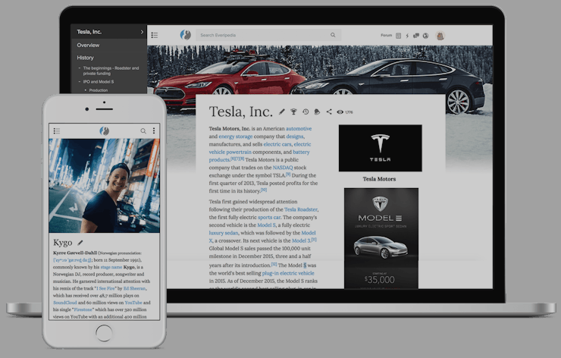Open the user avatar menu
Image resolution: width=561 pixels, height=358 pixels.
click(x=440, y=35)
